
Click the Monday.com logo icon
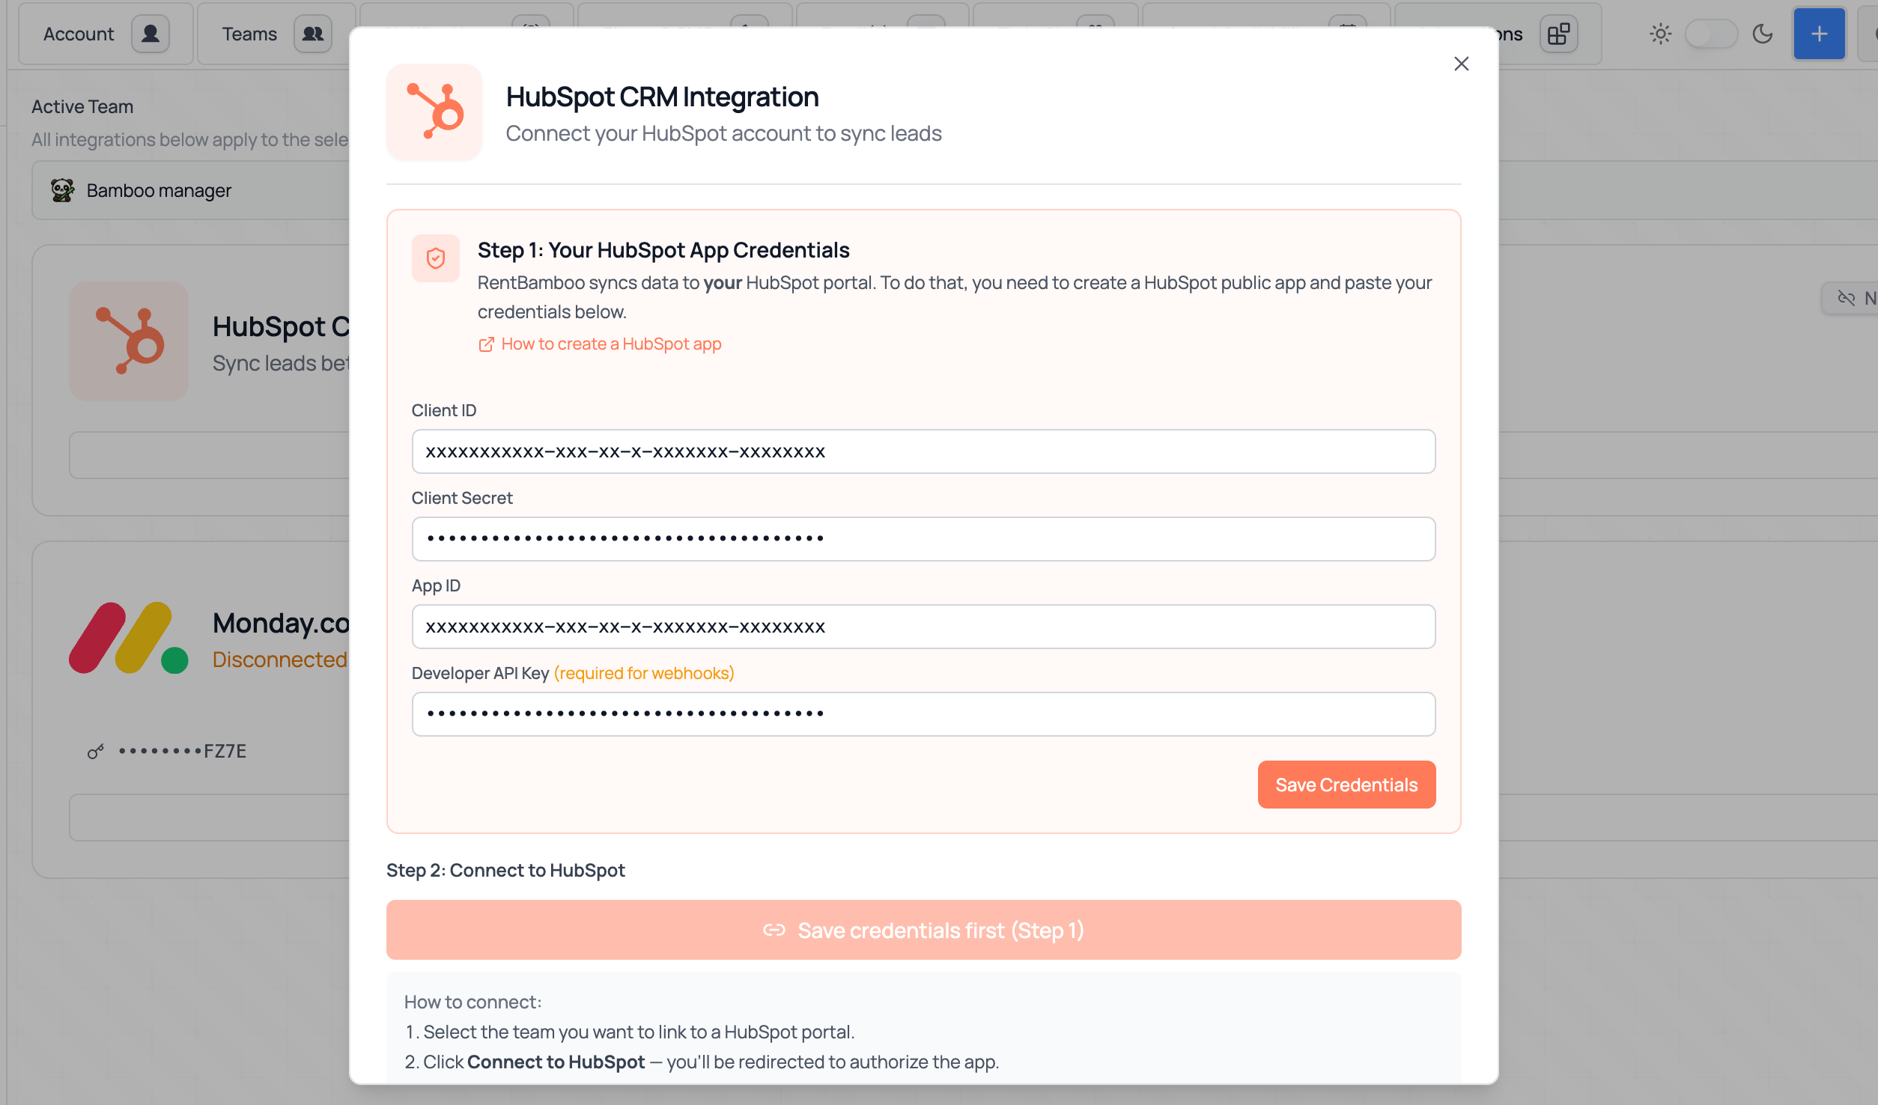129,638
